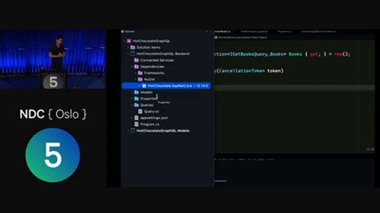The width and height of the screenshot is (380, 213).
Task: Click the horizontal scrollbar in the bottom panel
Action: pyautogui.click(x=220, y=181)
